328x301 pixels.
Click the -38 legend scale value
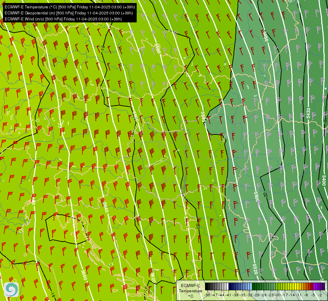[236, 295]
